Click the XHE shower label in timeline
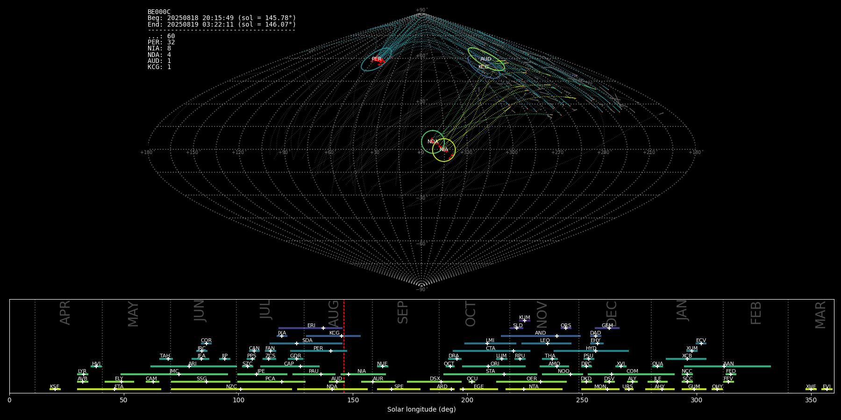The height and width of the screenshot is (420, 841). point(811,387)
